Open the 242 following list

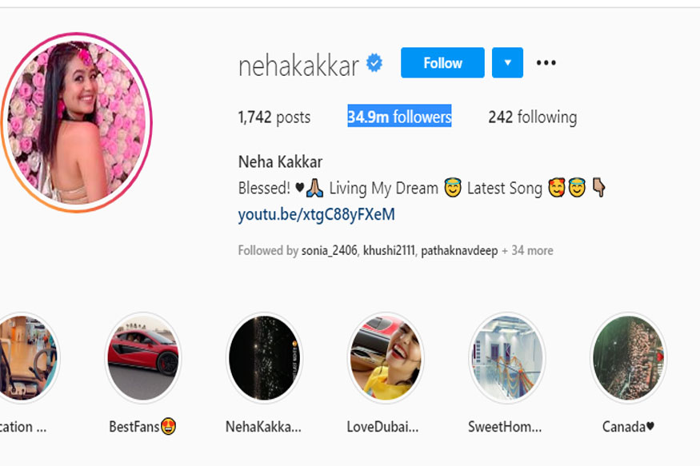click(533, 117)
